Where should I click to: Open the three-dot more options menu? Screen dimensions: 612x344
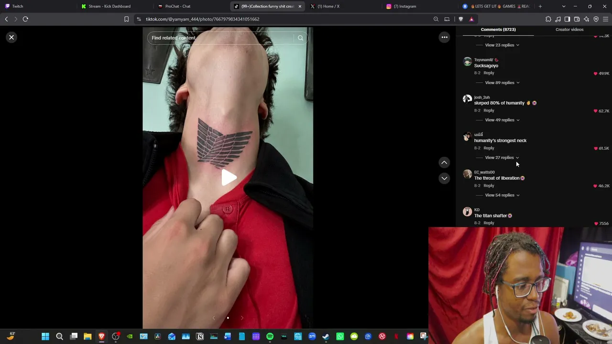(x=444, y=37)
